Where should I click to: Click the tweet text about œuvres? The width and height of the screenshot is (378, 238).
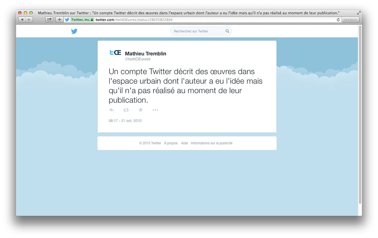(x=186, y=86)
